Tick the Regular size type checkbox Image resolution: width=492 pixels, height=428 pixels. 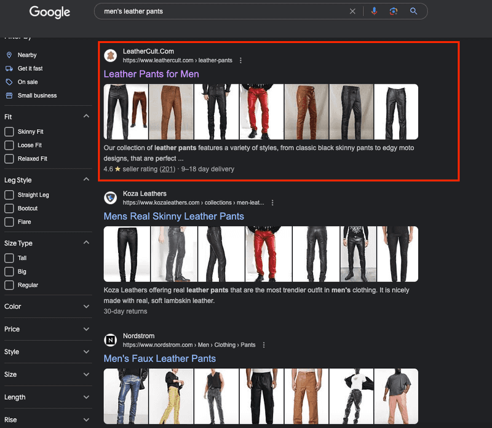[9, 285]
